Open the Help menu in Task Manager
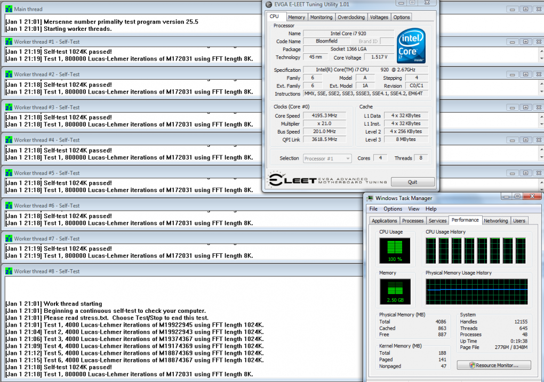544x382 pixels. pyautogui.click(x=431, y=209)
